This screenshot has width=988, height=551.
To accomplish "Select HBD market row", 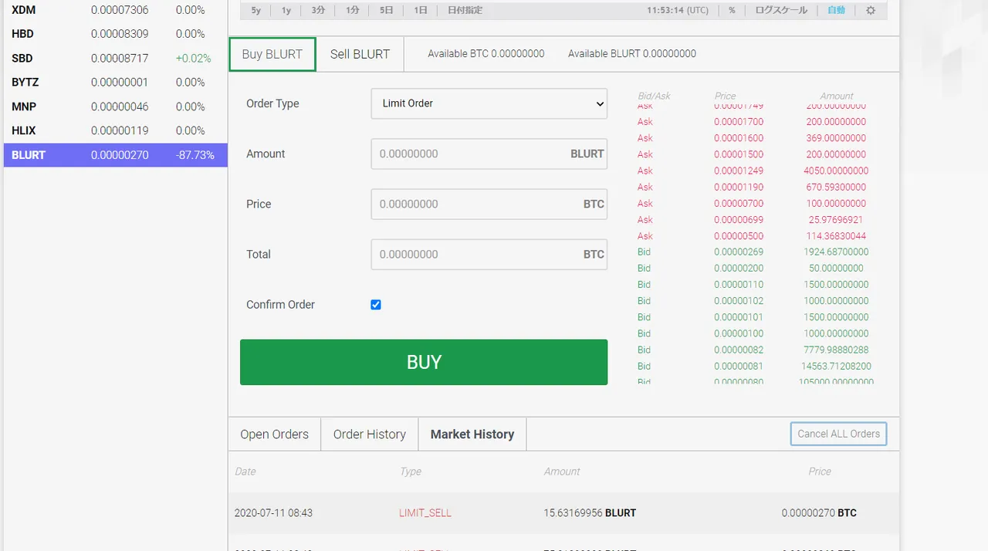I will click(x=116, y=34).
